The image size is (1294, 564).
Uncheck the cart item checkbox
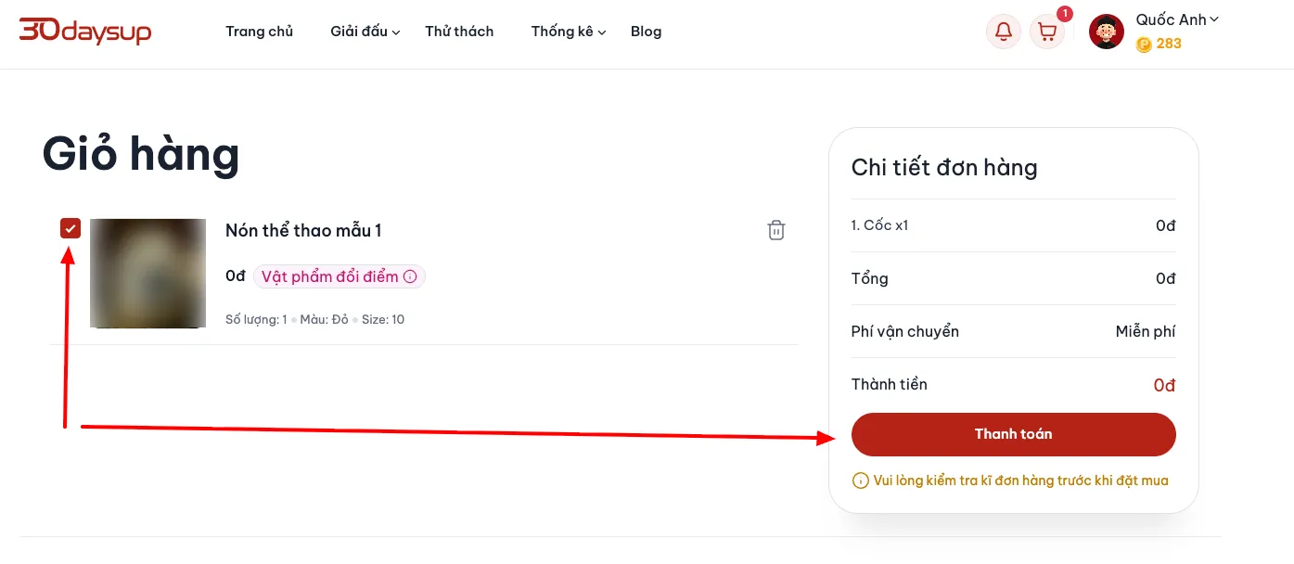pos(70,228)
